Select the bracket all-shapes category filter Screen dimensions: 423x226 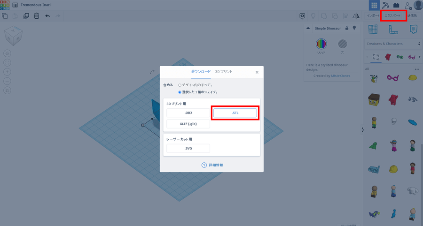(376, 57)
